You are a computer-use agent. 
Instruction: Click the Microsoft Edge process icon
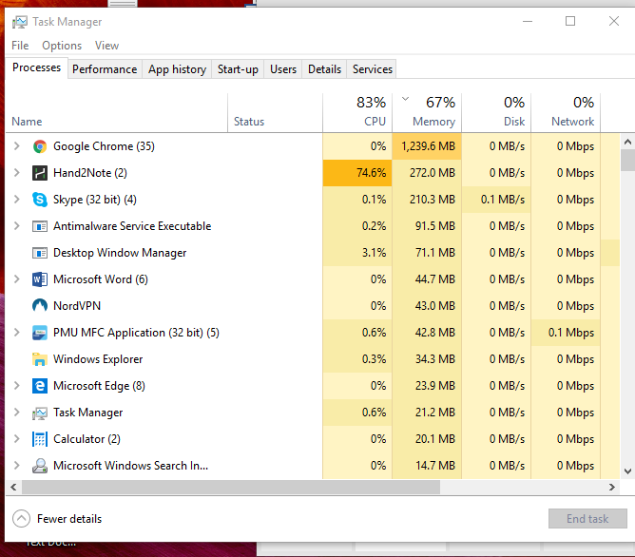40,386
